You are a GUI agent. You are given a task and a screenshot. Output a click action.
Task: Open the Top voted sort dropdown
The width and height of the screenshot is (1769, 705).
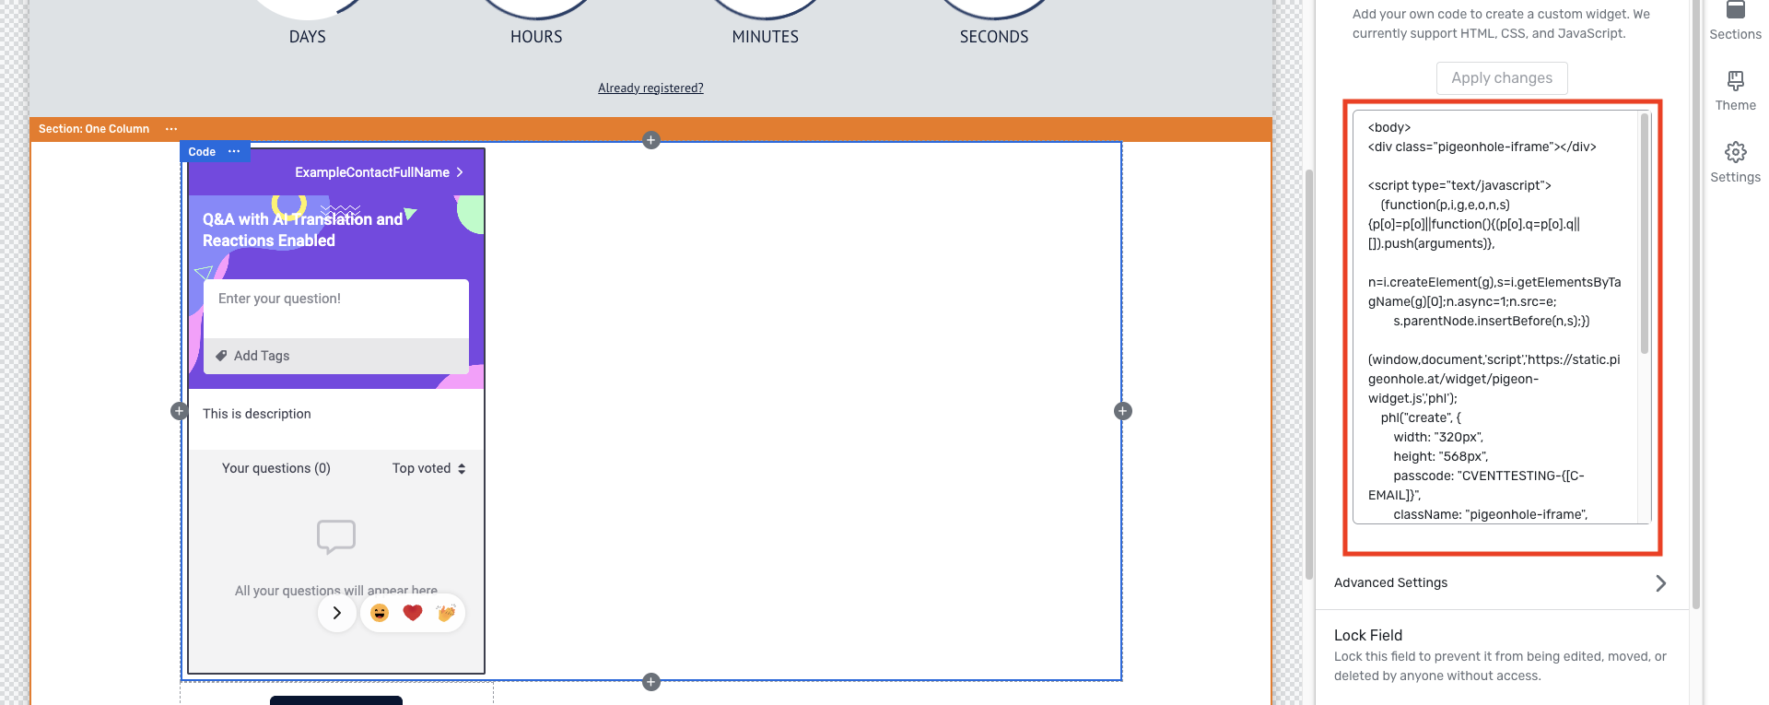pyautogui.click(x=429, y=468)
